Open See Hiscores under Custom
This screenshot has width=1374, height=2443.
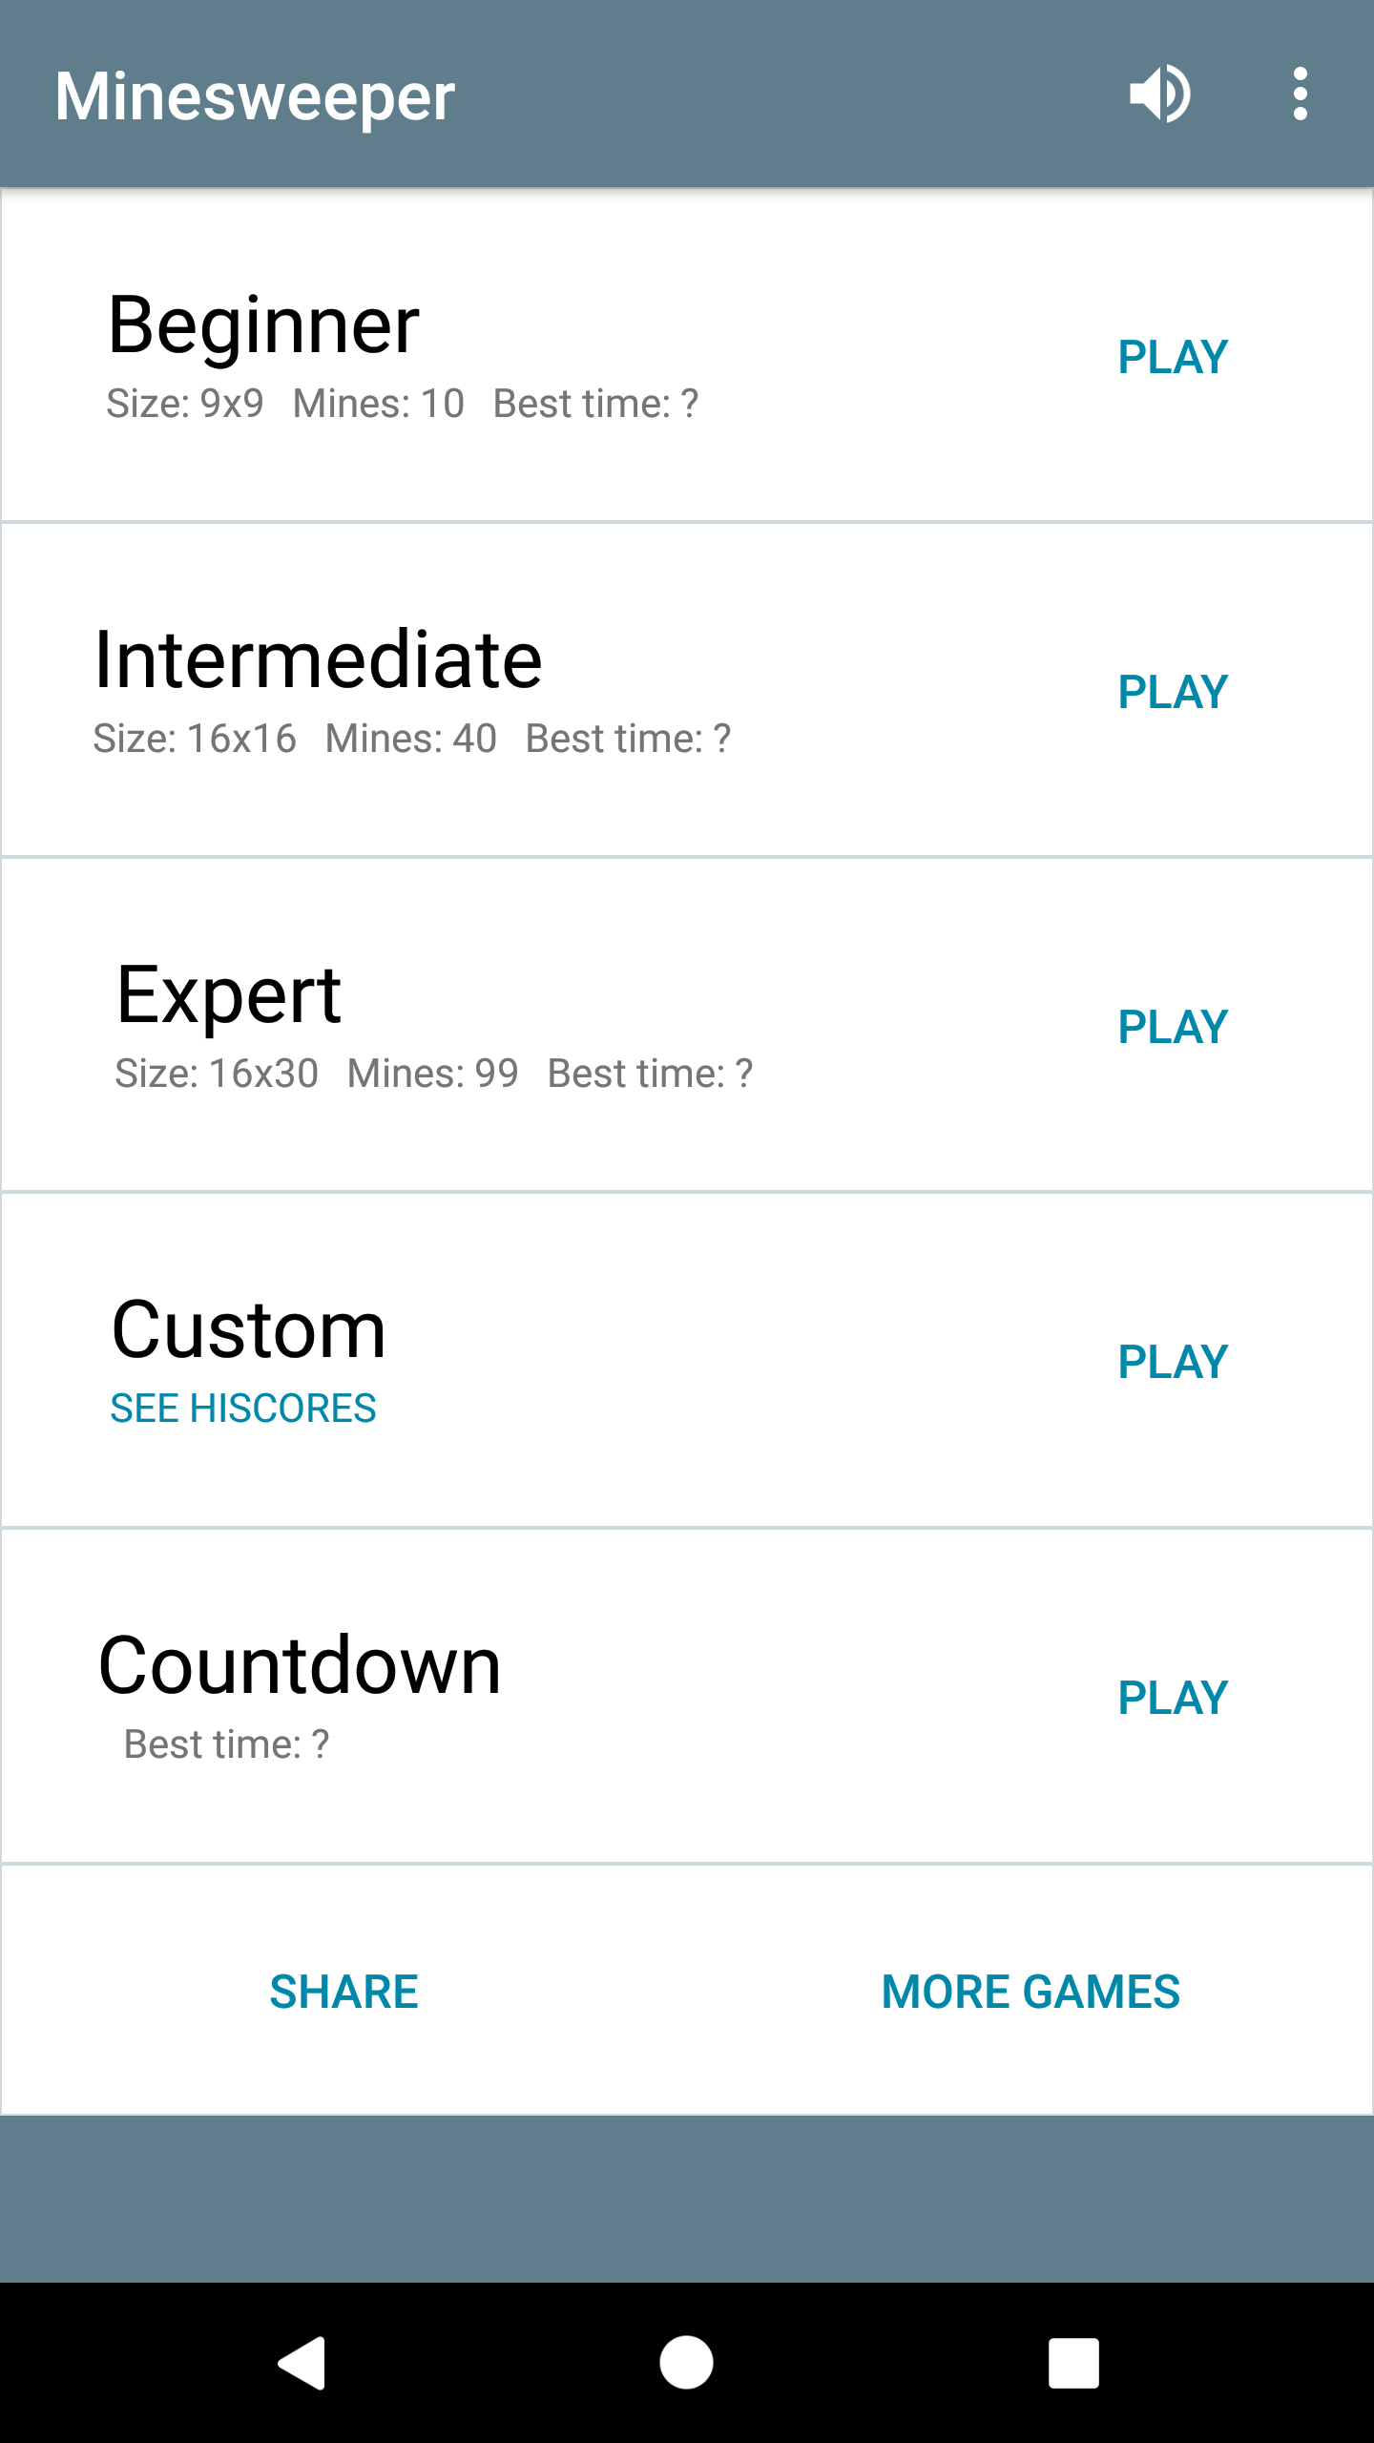click(x=243, y=1409)
